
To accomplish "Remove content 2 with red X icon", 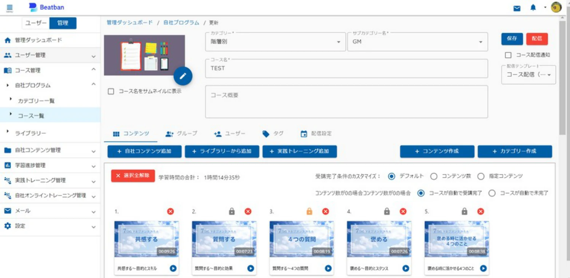I will click(248, 212).
